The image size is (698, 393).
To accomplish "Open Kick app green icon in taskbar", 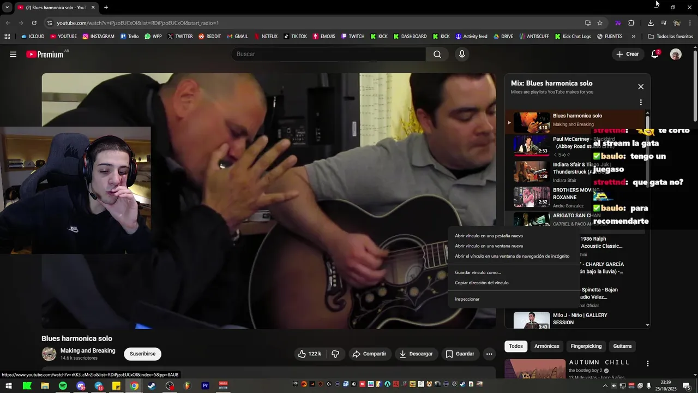I will 27,386.
